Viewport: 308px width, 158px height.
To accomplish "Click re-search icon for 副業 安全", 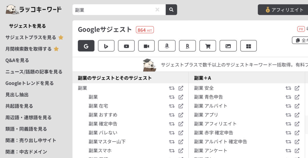I will click(x=288, y=88).
